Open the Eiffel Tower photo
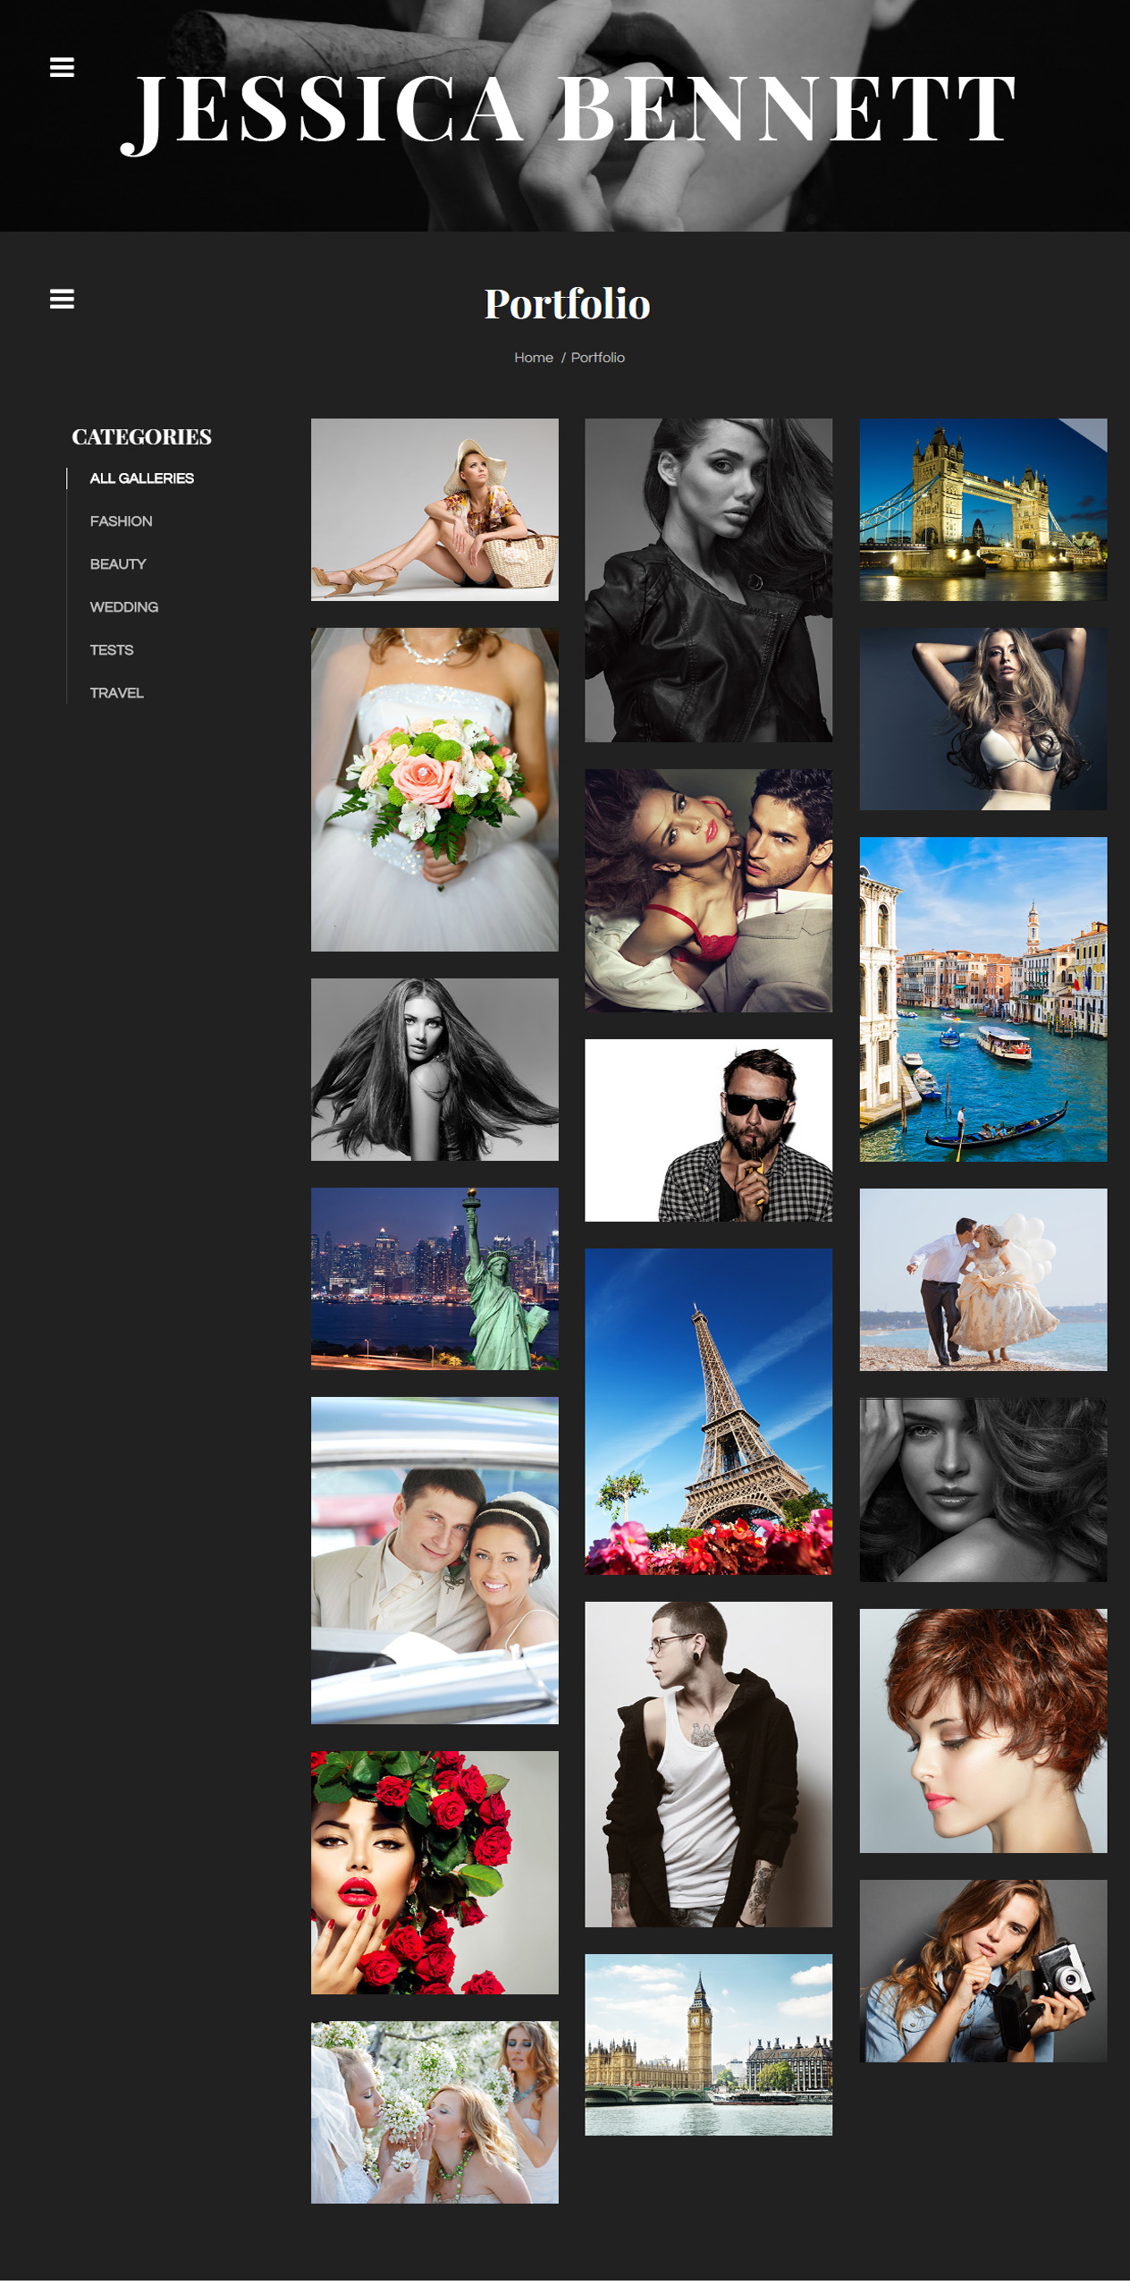Image resolution: width=1130 pixels, height=2285 pixels. pyautogui.click(x=708, y=1412)
